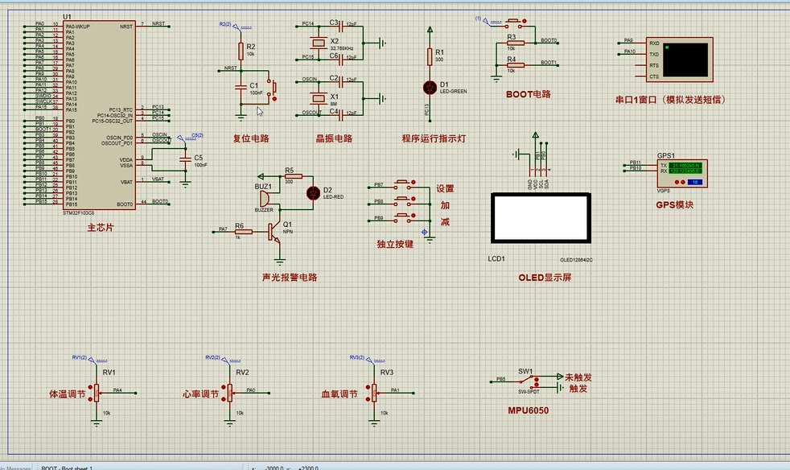Select the green LED D1
The height and width of the screenshot is (470, 790).
pyautogui.click(x=430, y=89)
